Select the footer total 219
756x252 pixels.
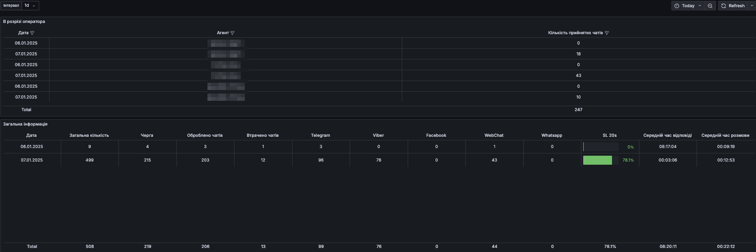(148, 247)
